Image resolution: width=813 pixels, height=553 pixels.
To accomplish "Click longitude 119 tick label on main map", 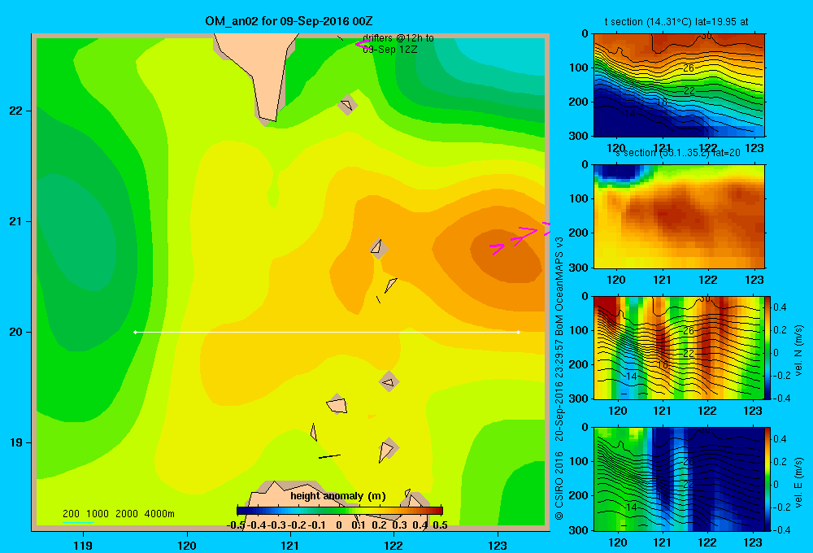I will pos(83,545).
